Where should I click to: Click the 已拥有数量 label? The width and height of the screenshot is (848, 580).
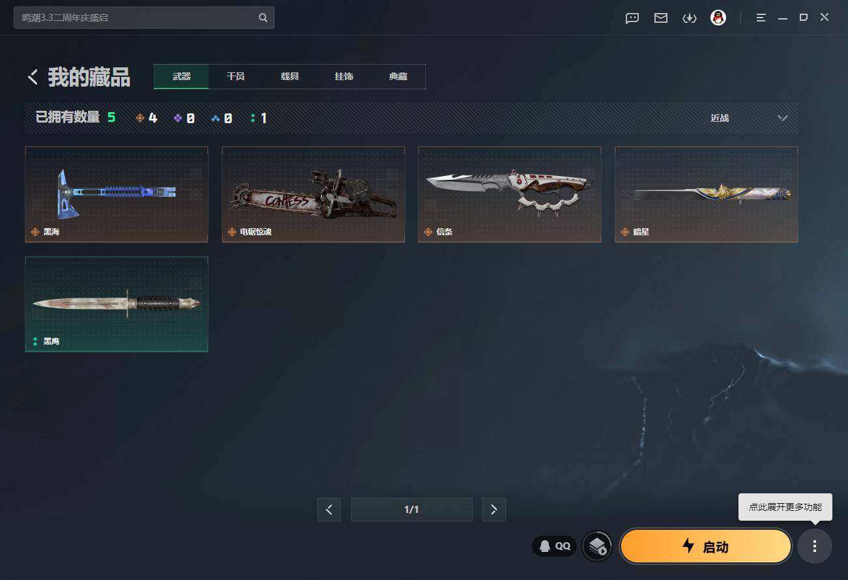click(x=68, y=118)
